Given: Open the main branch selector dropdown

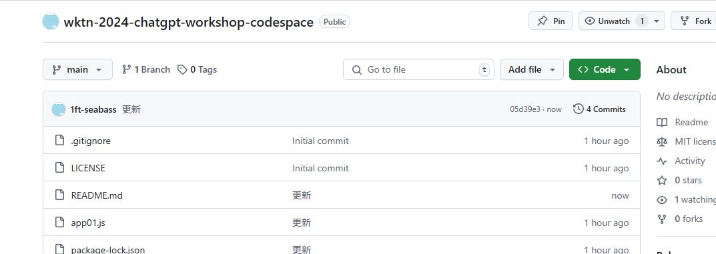Looking at the screenshot, I should 77,69.
